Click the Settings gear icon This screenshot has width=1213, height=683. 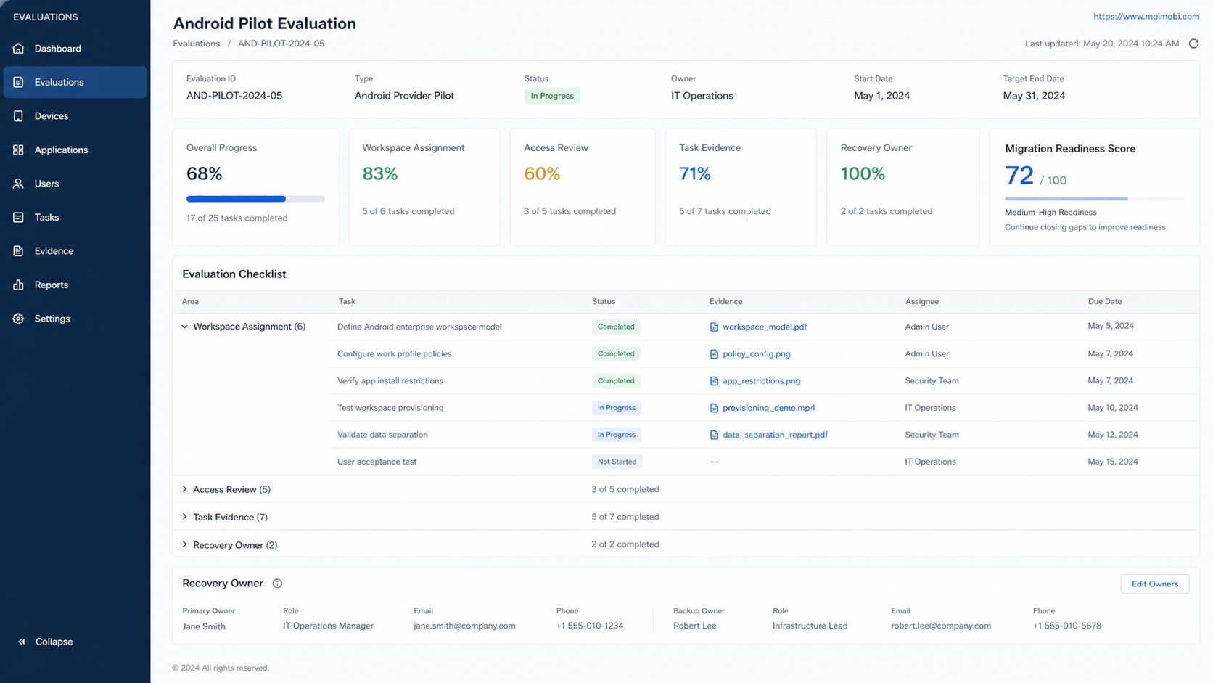point(19,319)
